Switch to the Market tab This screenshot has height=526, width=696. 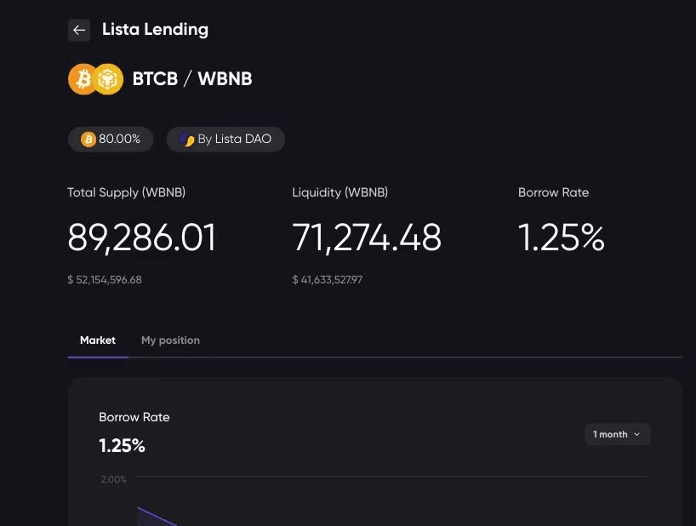tap(98, 340)
